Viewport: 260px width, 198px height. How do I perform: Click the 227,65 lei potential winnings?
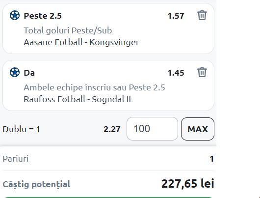point(188,184)
